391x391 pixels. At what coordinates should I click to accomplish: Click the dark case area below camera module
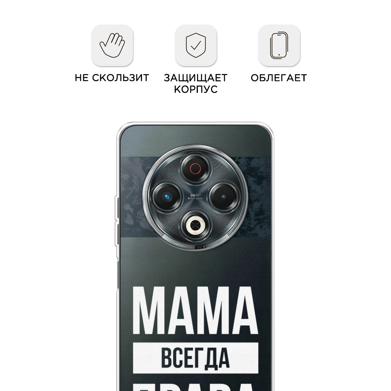(x=195, y=267)
